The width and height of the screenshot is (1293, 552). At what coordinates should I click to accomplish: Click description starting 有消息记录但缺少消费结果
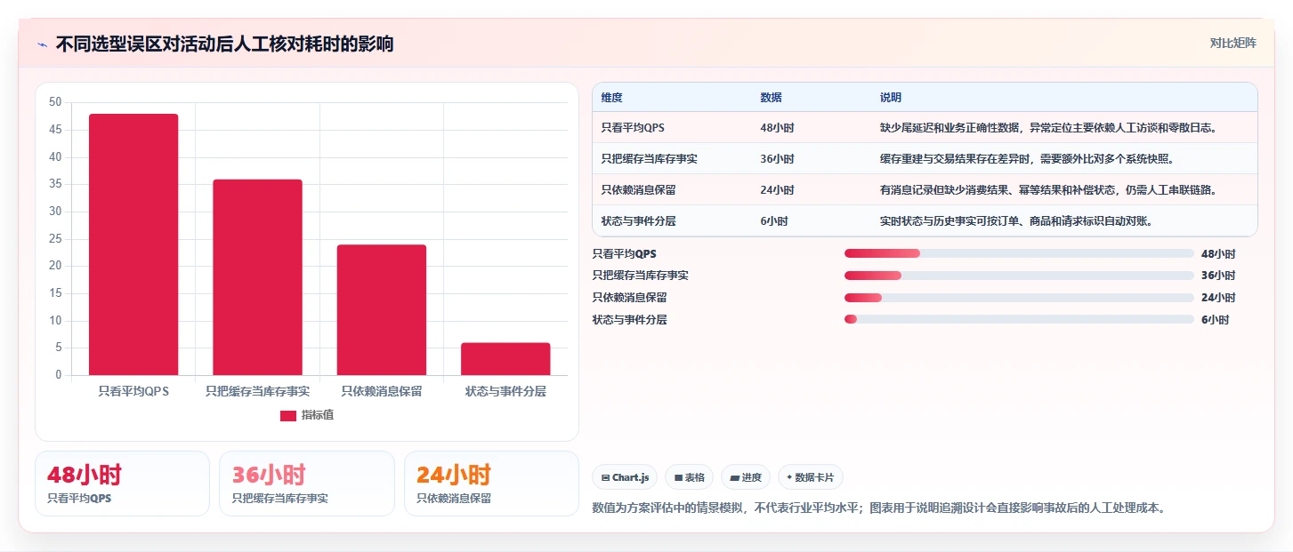point(1048,190)
